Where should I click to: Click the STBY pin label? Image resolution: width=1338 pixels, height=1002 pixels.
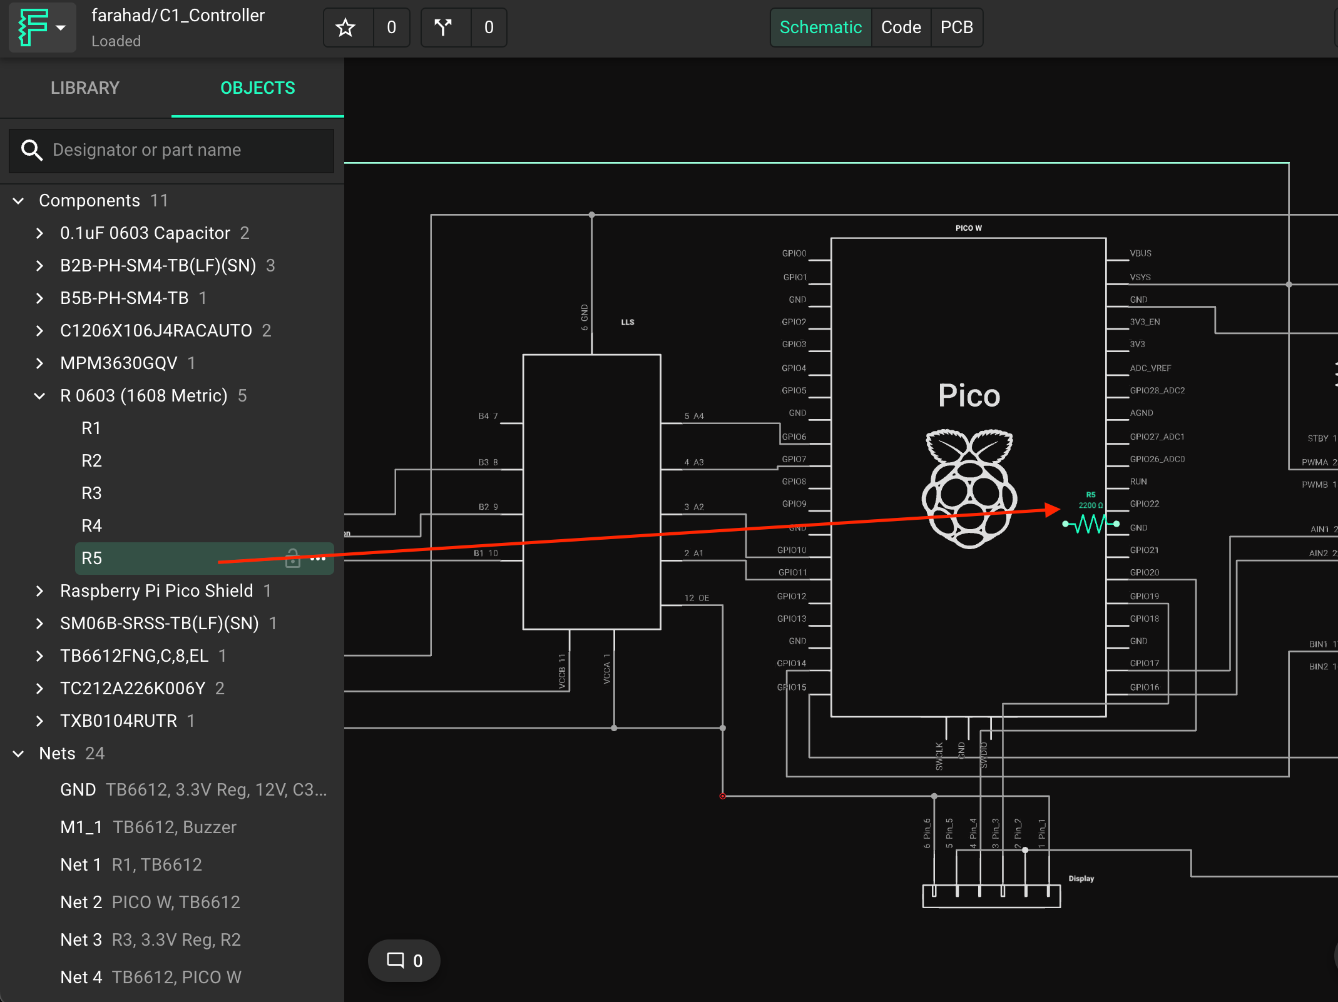point(1318,438)
